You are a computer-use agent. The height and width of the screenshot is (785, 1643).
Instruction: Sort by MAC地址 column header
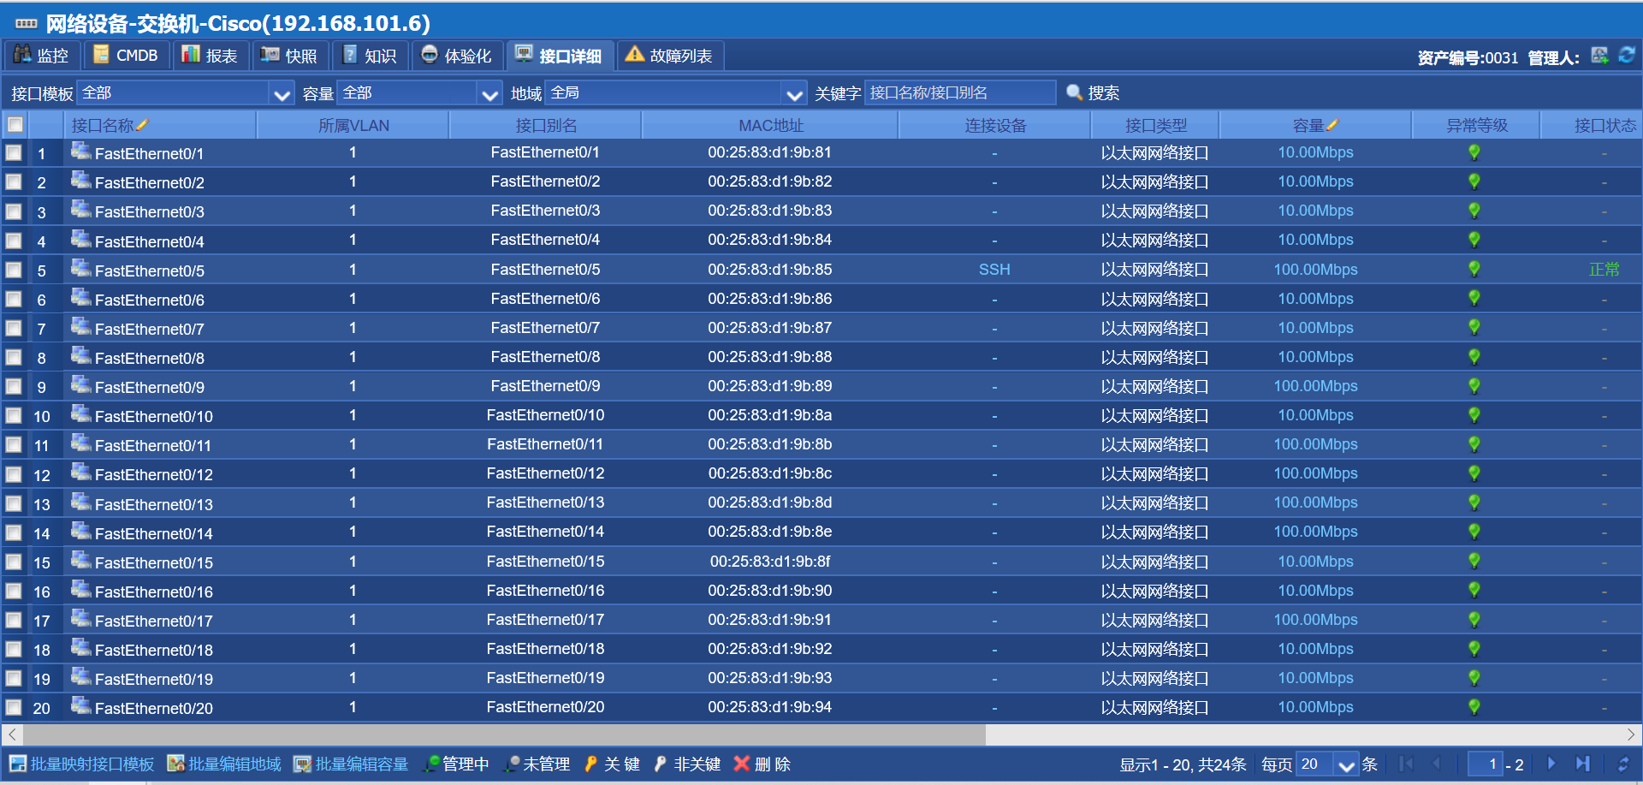pos(770,125)
